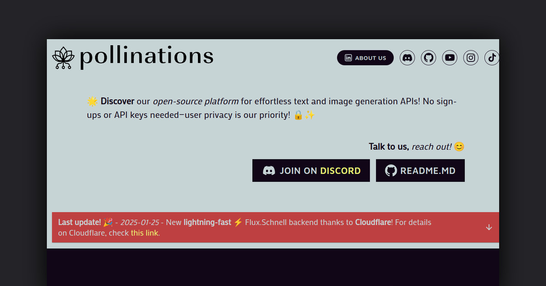Open the Instagram icon in the header
546x286 pixels.
click(470, 58)
